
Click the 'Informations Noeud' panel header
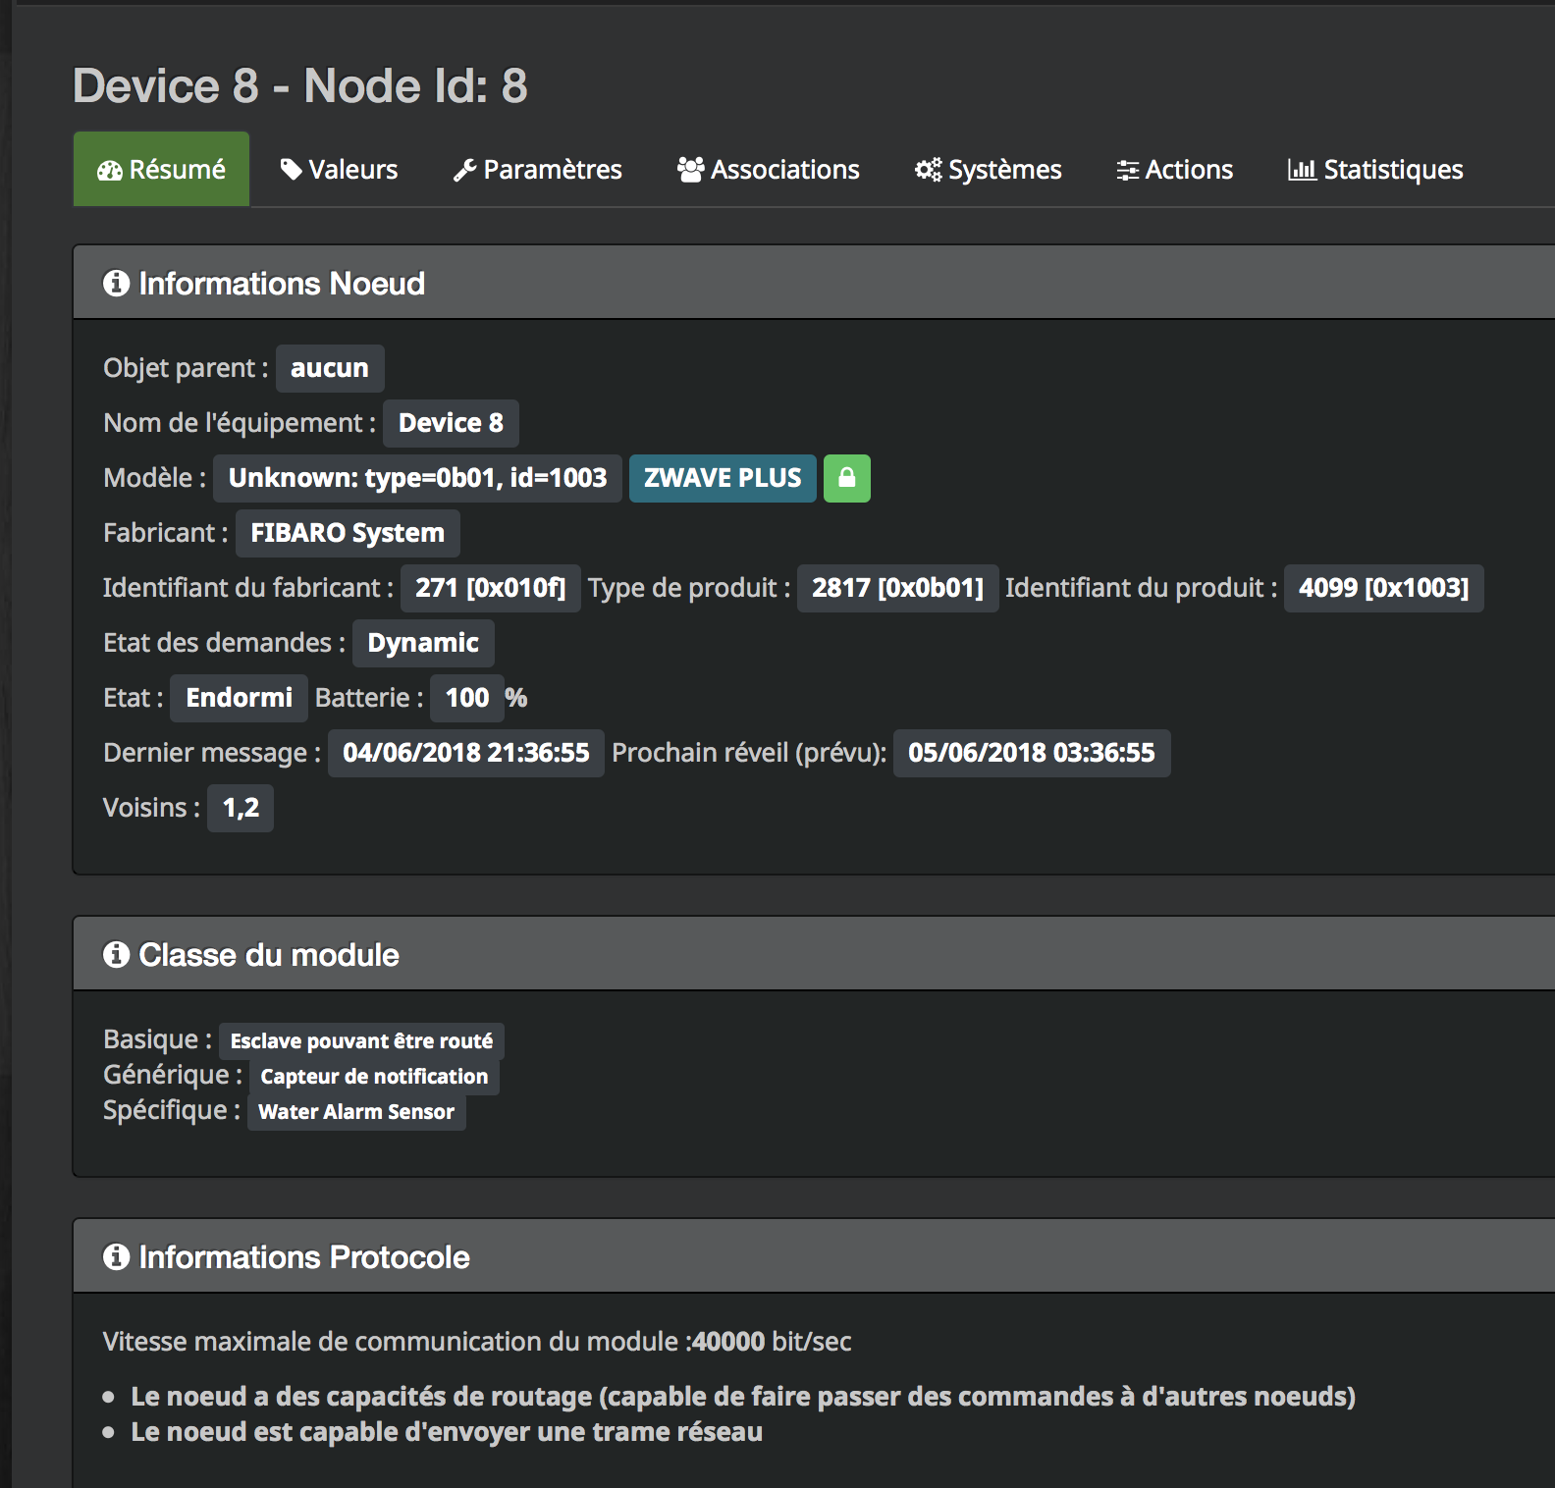[x=814, y=283]
